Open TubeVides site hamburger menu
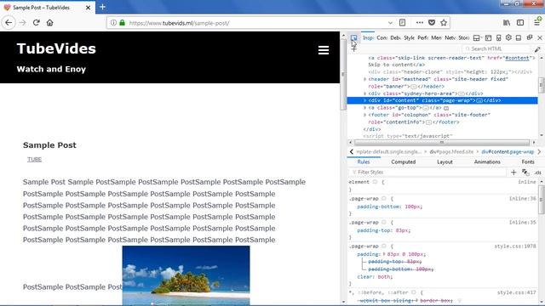The width and height of the screenshot is (545, 306). (324, 50)
